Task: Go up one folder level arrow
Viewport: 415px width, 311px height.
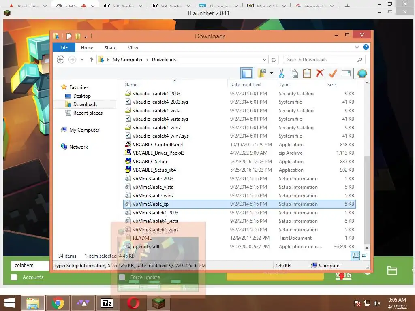Action: [91, 60]
